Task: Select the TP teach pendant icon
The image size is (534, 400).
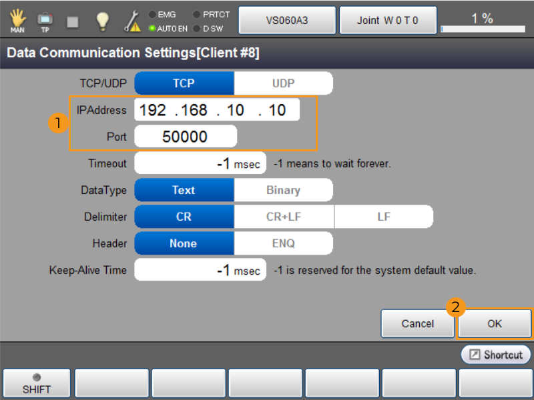Action: point(45,20)
